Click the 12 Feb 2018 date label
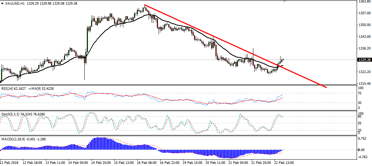 10,163
